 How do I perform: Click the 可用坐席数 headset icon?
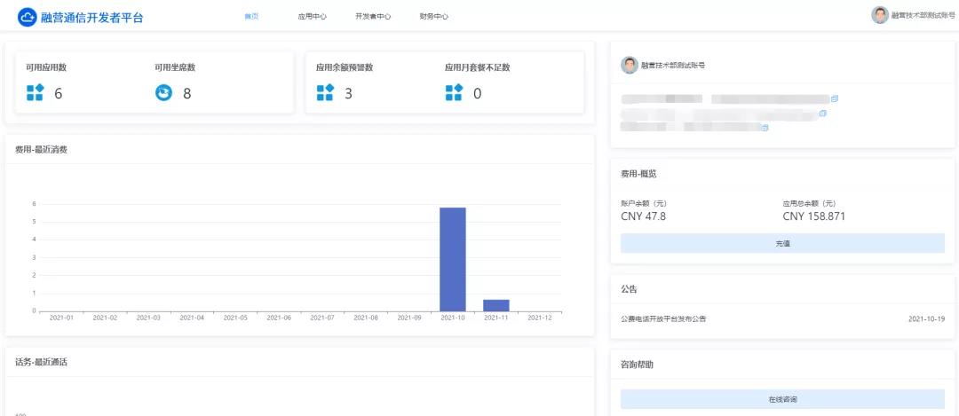click(x=163, y=93)
